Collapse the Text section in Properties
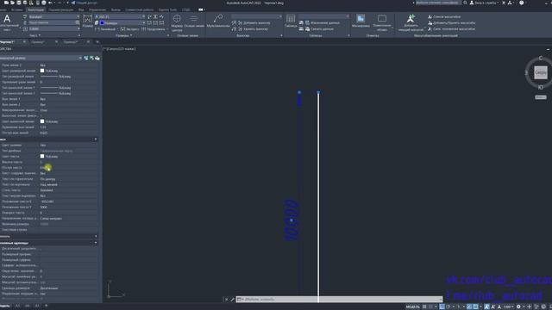Screen dimensions: 552x310 [x=96, y=139]
